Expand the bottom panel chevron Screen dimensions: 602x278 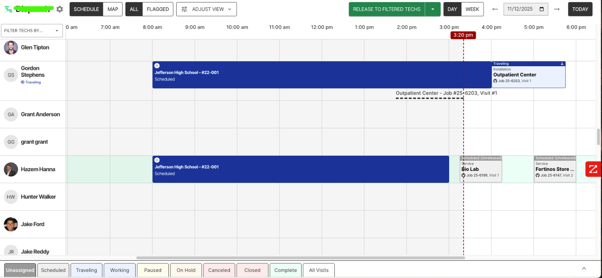[x=584, y=269]
